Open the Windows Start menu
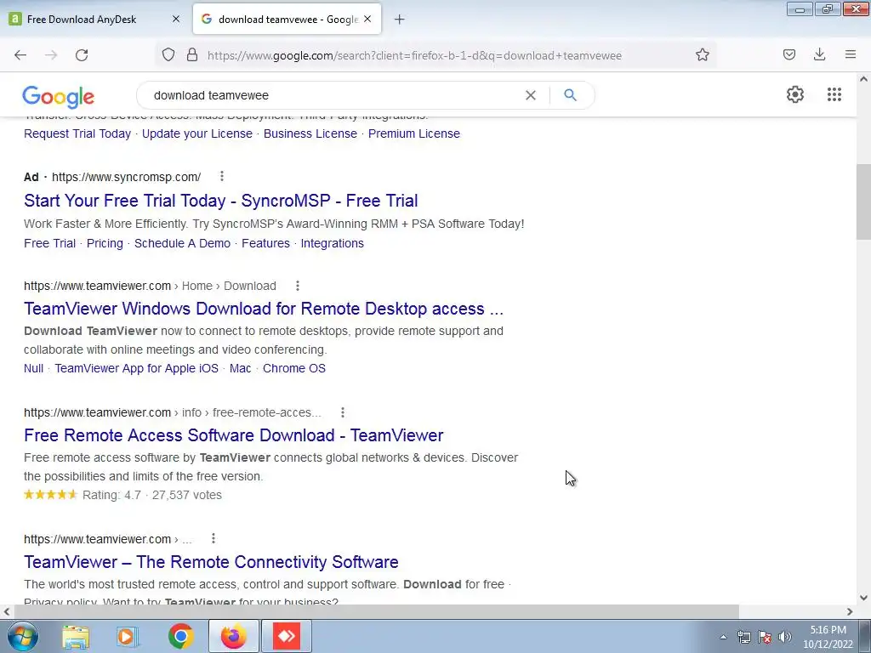The height and width of the screenshot is (653, 871). click(23, 636)
